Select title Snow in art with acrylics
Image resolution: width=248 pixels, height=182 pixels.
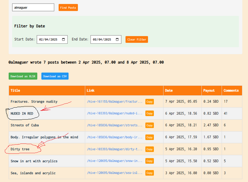click(34, 161)
